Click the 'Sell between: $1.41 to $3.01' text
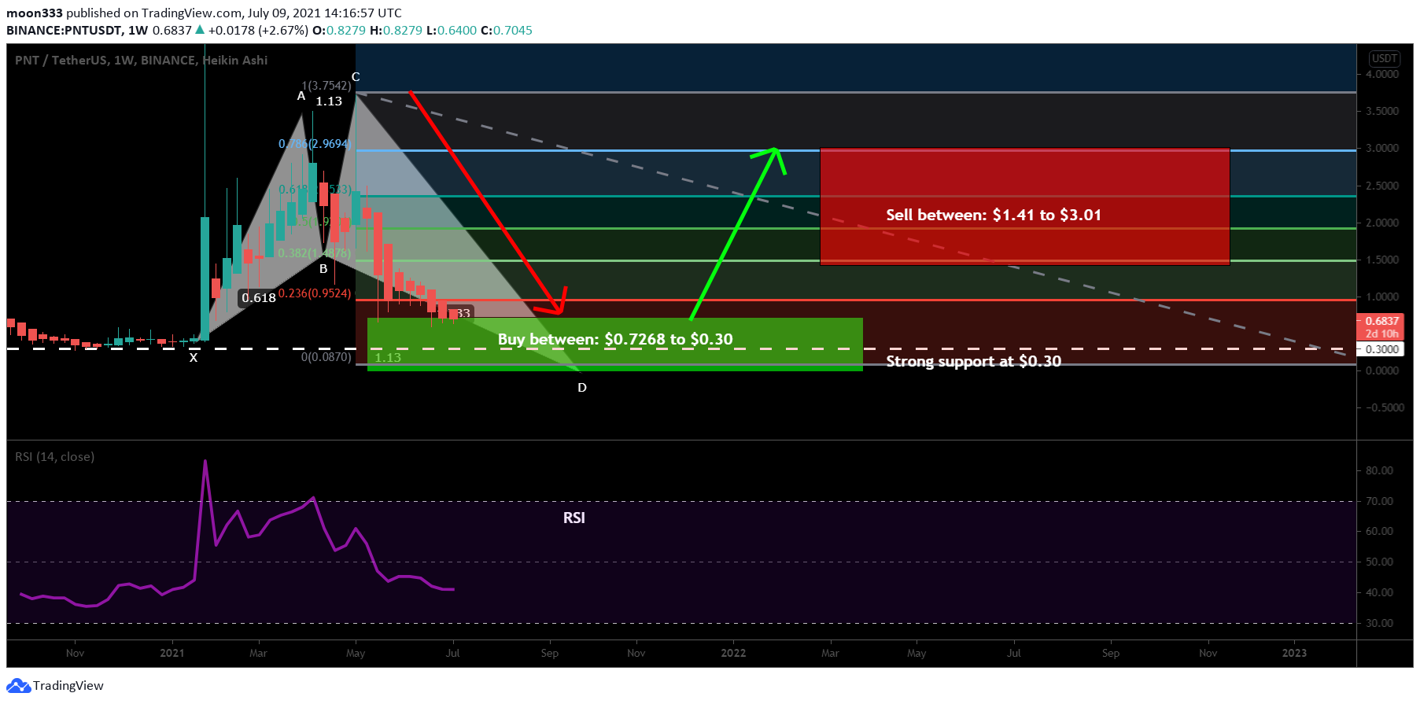Viewport: 1420px width, 704px height. point(993,215)
